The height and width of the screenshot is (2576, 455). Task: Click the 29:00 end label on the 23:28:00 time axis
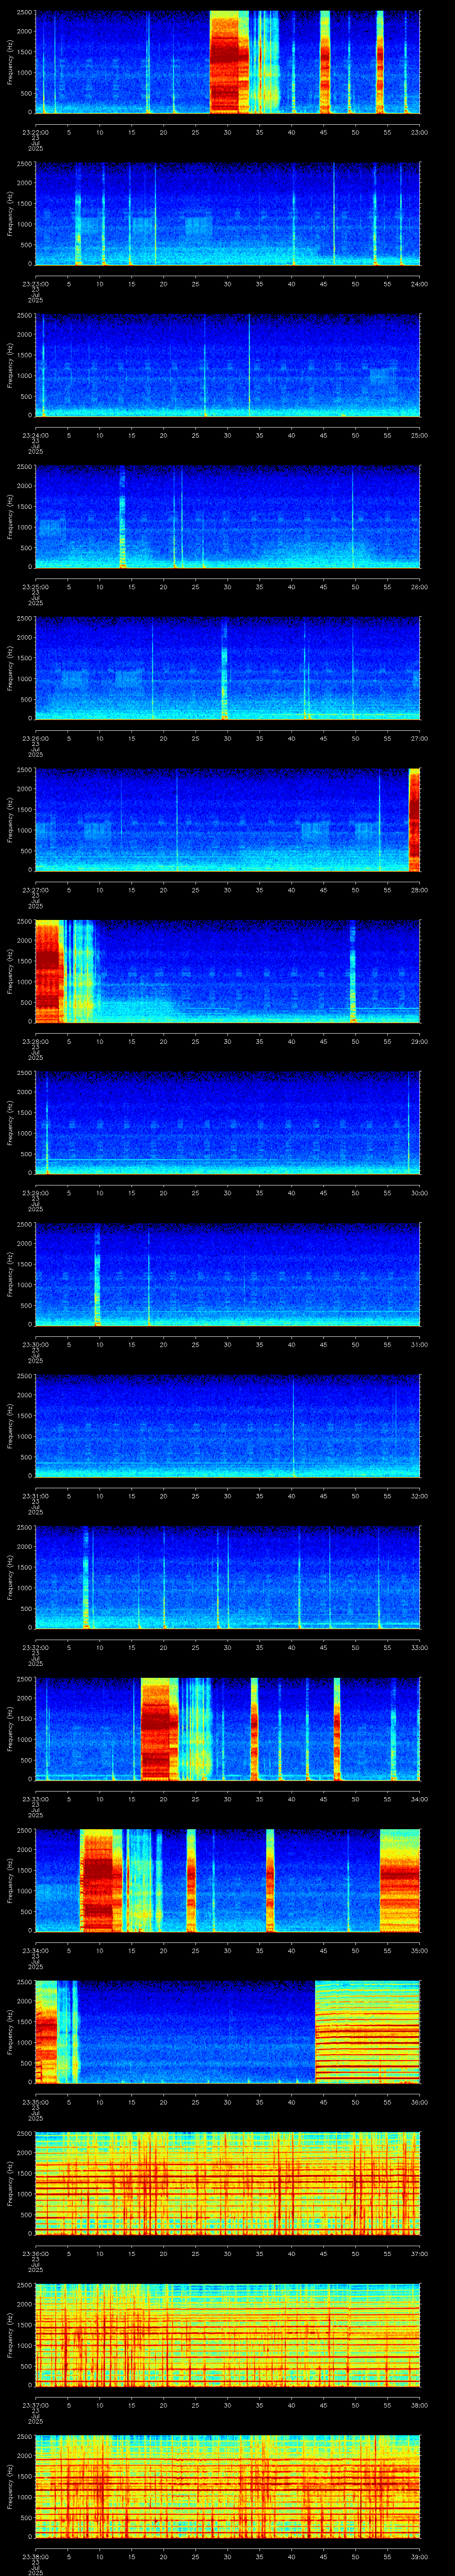coord(419,1041)
